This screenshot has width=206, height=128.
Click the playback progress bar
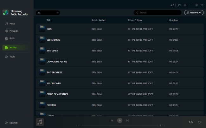120,125
